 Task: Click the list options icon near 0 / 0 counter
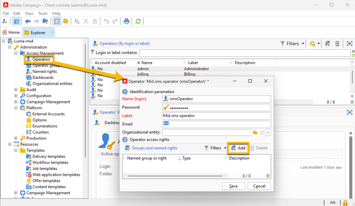pos(267,176)
